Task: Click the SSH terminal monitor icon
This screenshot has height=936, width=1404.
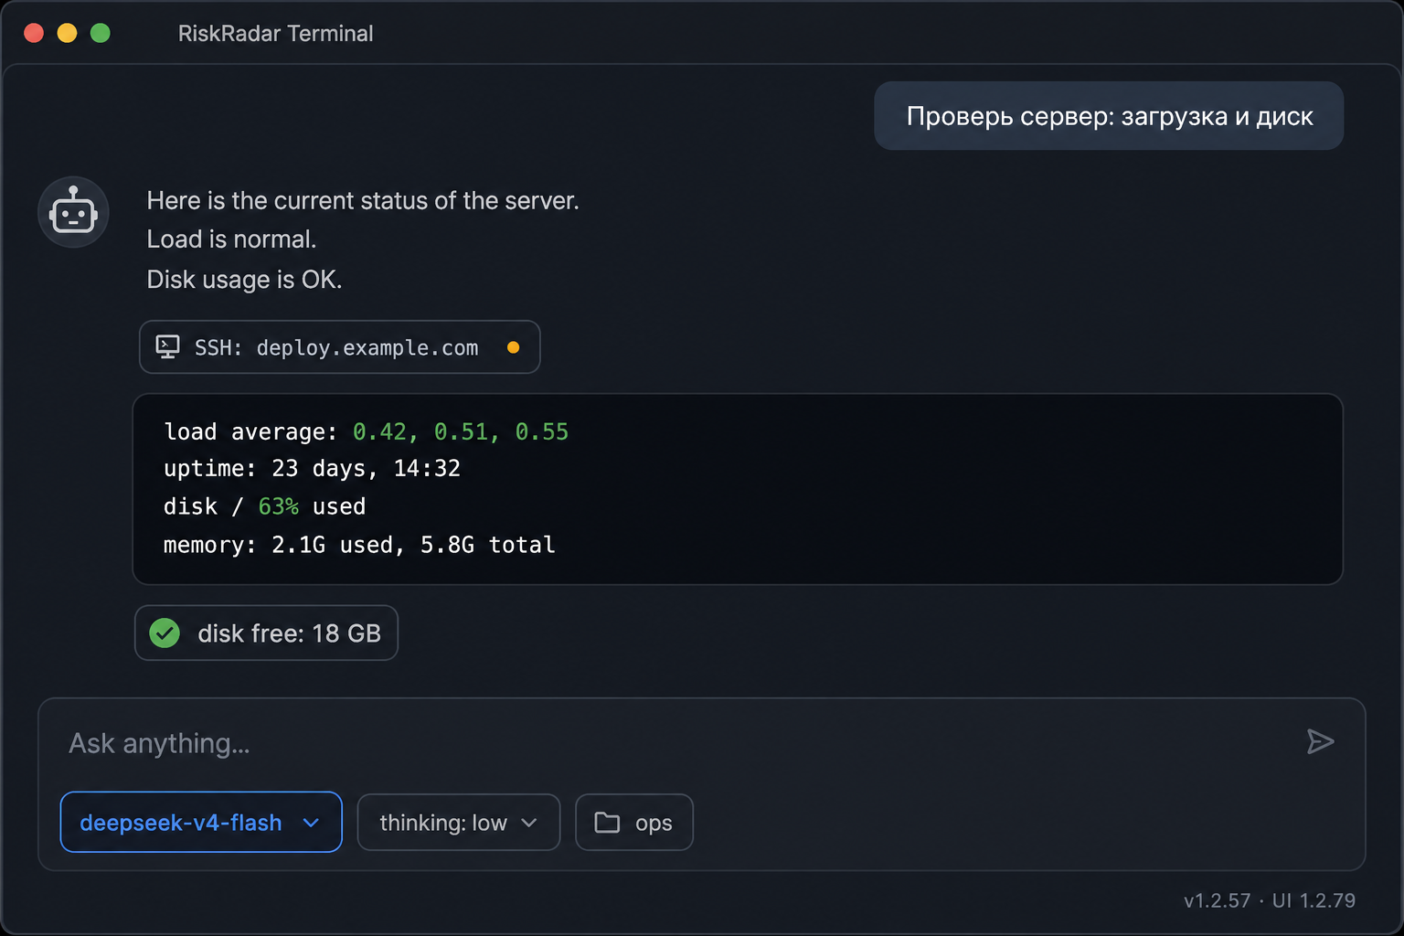Action: (167, 347)
